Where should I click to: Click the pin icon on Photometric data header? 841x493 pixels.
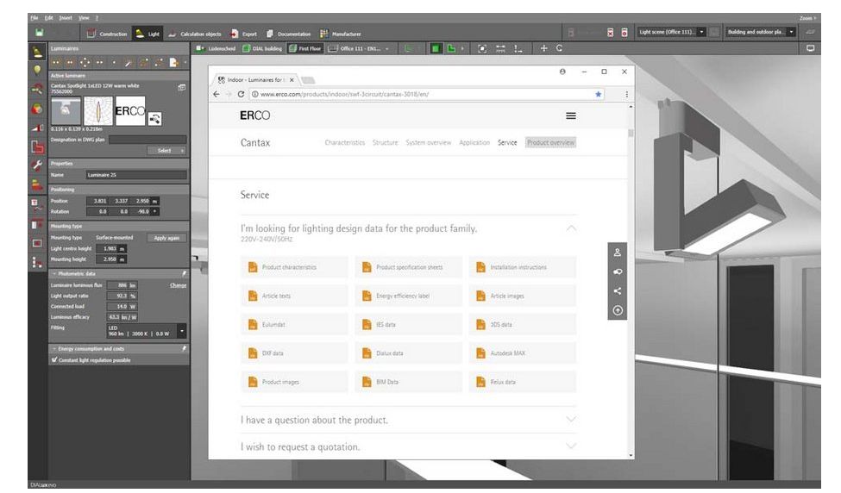(184, 273)
